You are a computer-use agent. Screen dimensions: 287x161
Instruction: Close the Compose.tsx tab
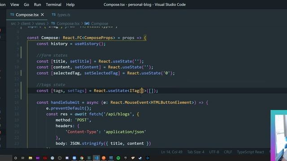click(x=42, y=14)
